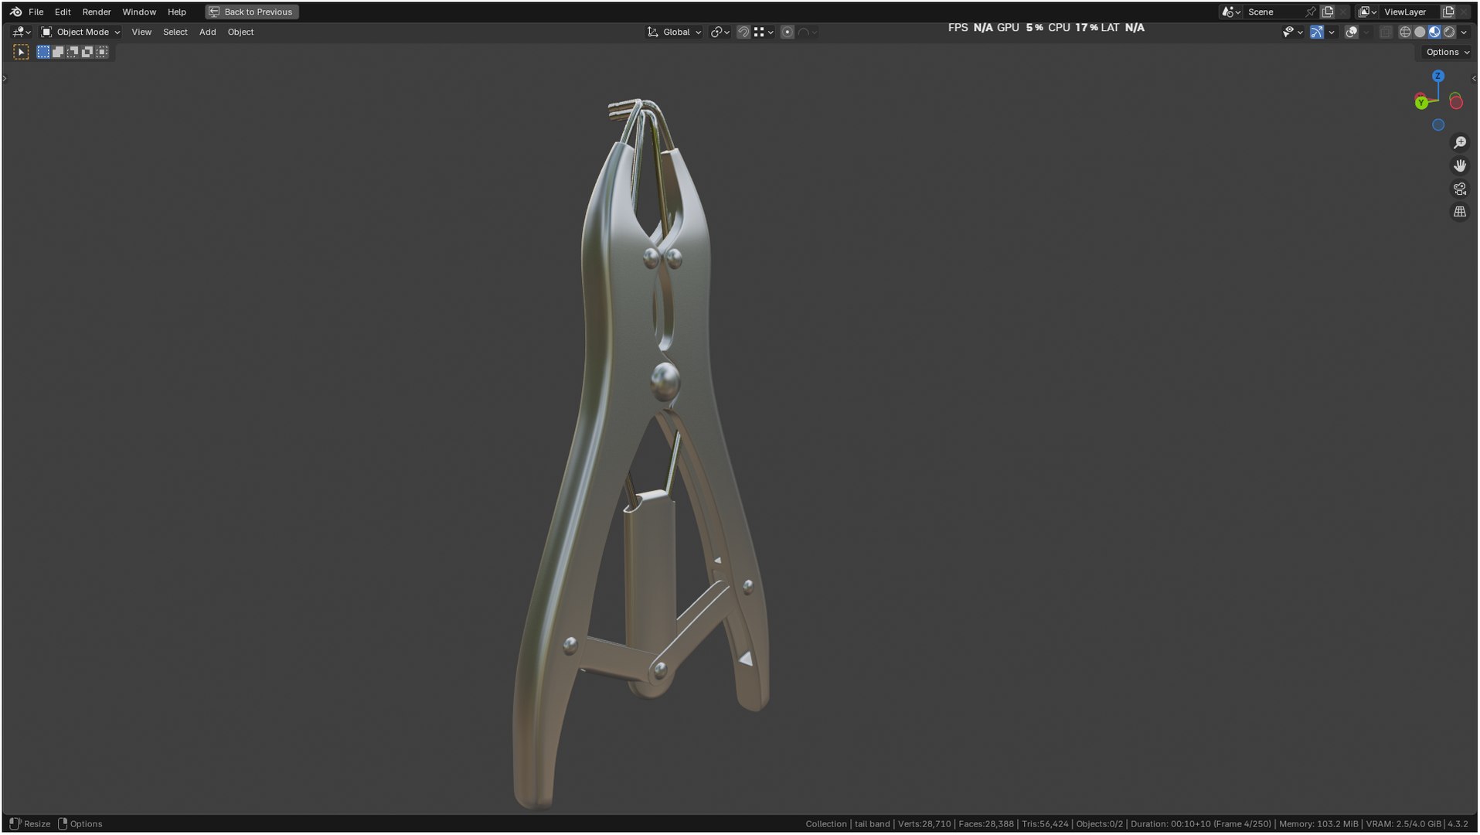Viewport: 1480px width, 835px height.
Task: Open the Help menu
Action: click(177, 12)
